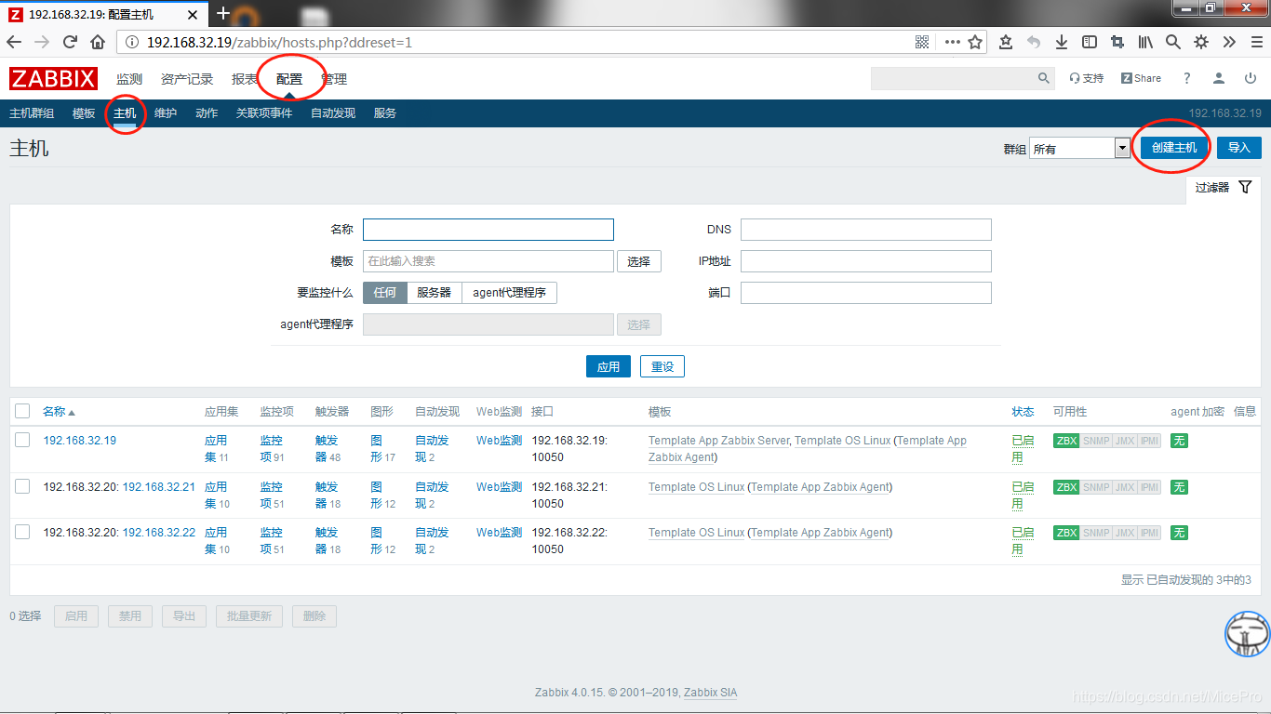1271x714 pixels.
Task: Open the downloads arrow icon
Action: click(x=1062, y=42)
